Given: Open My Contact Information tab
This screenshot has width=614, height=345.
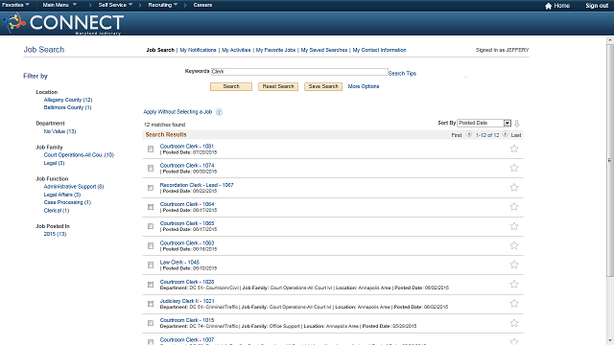Looking at the screenshot, I should pyautogui.click(x=380, y=50).
